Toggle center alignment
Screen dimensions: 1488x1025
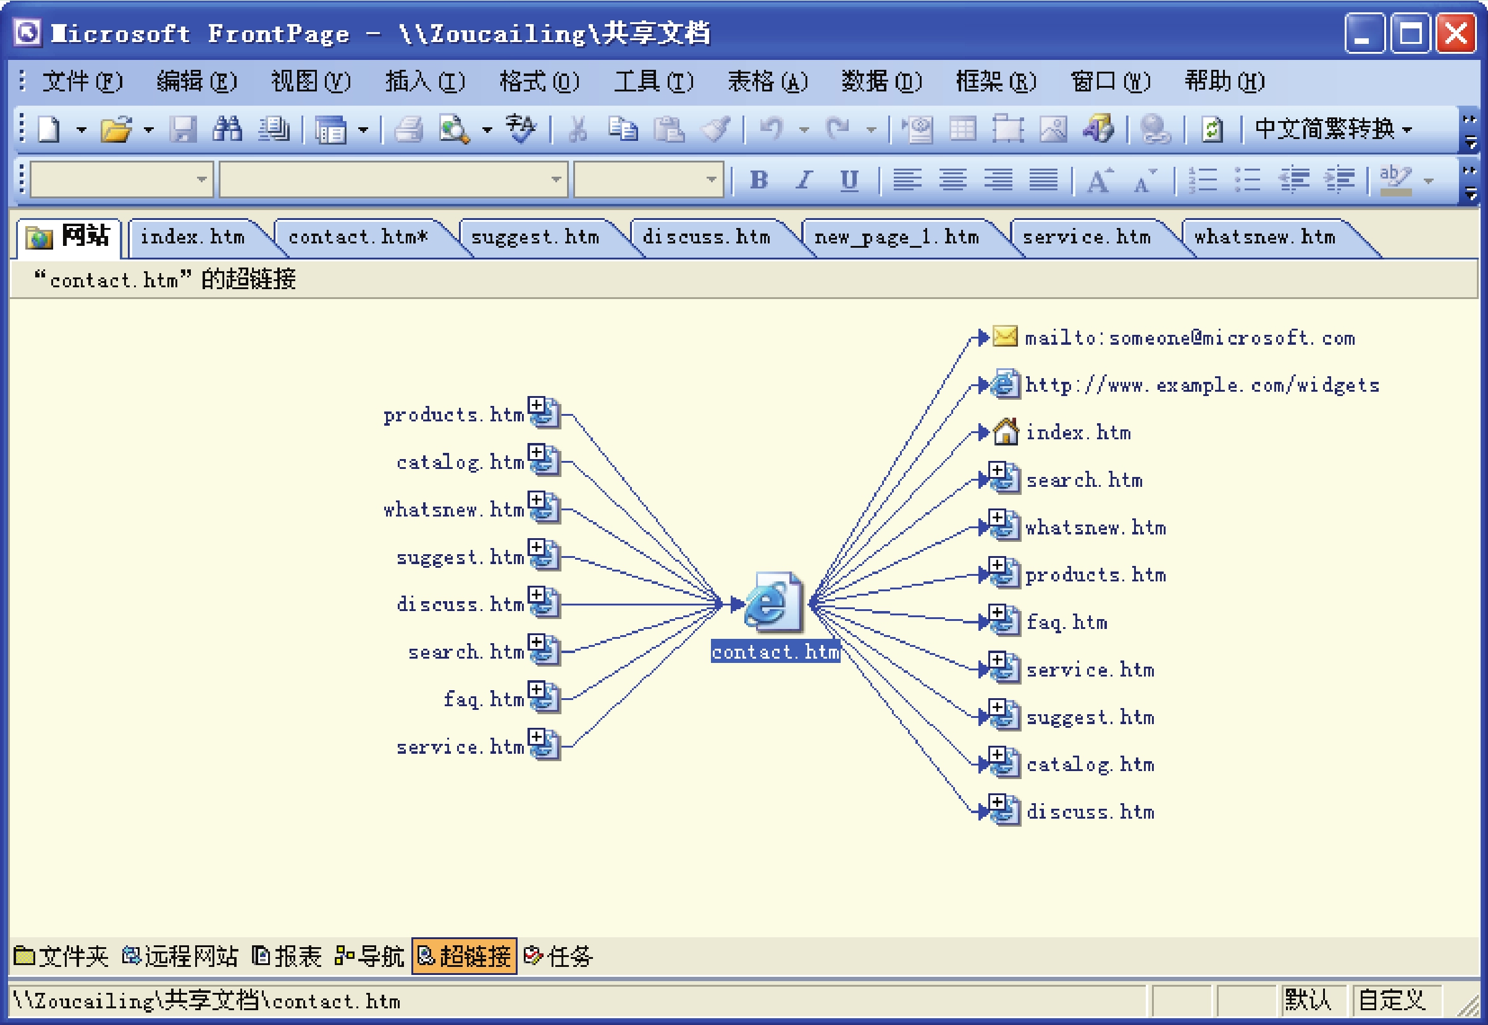[953, 180]
